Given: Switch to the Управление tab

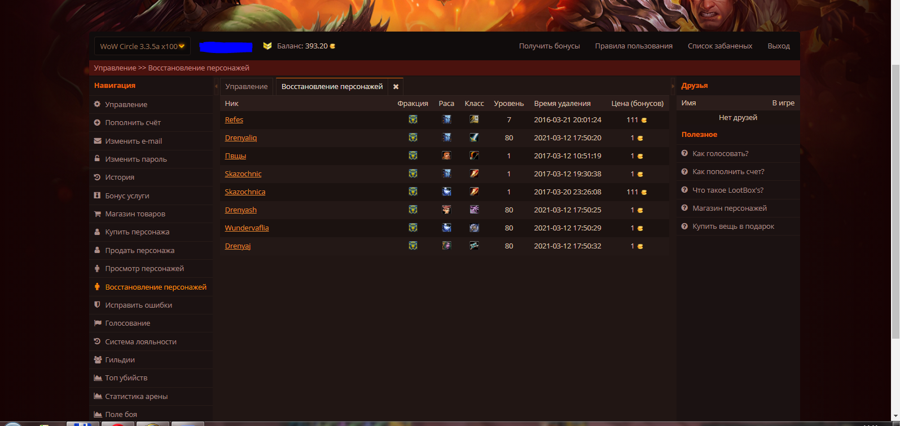Looking at the screenshot, I should (247, 86).
